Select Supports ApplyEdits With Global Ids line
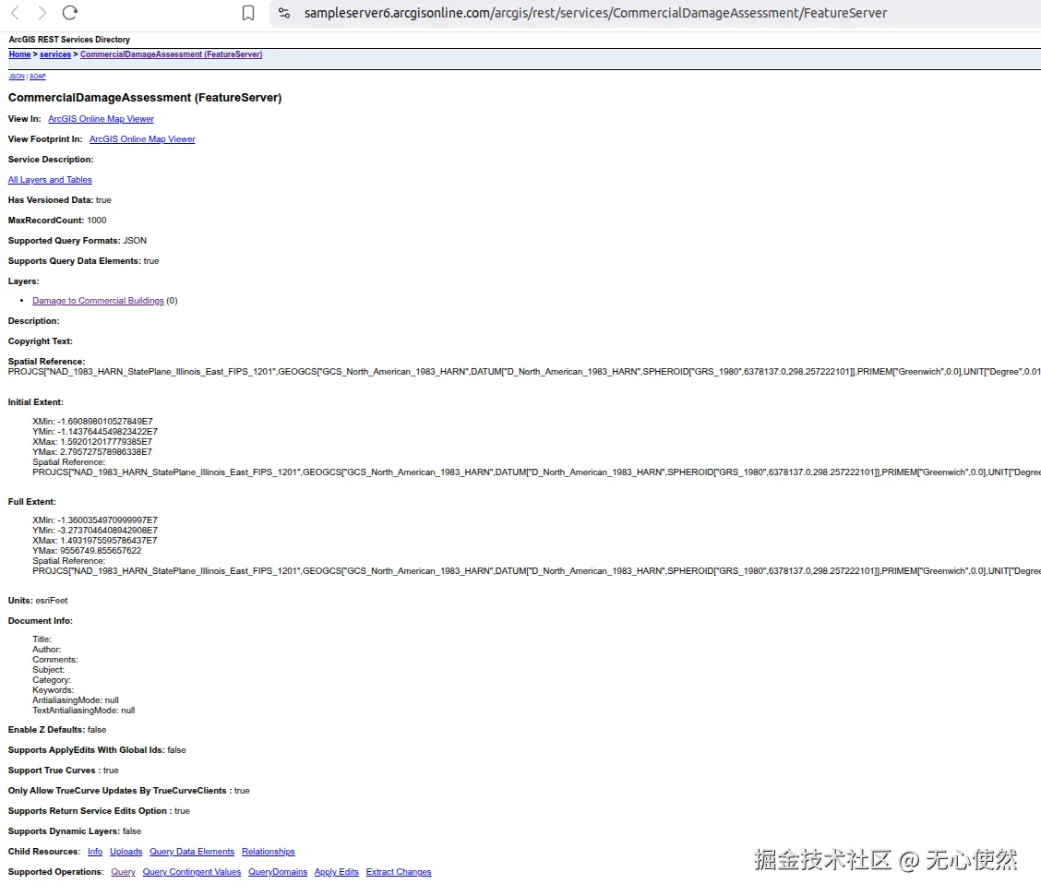The image size is (1041, 896). click(97, 750)
